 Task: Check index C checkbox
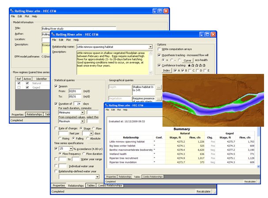(190, 70)
